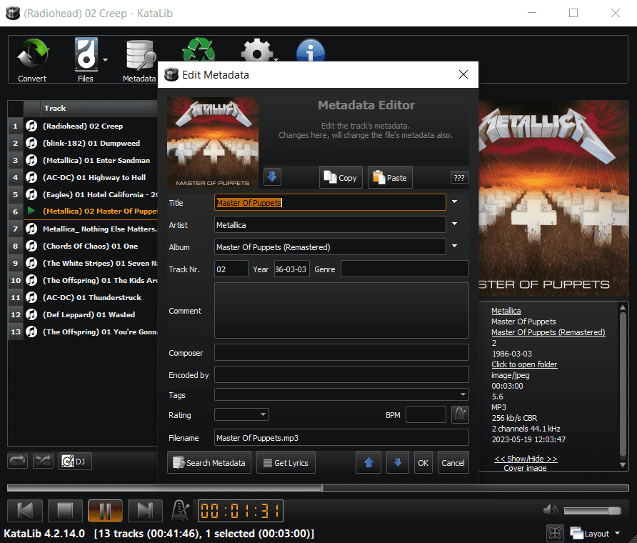Open the settings gear icon
Viewport: 637px width, 543px height.
pos(257,51)
